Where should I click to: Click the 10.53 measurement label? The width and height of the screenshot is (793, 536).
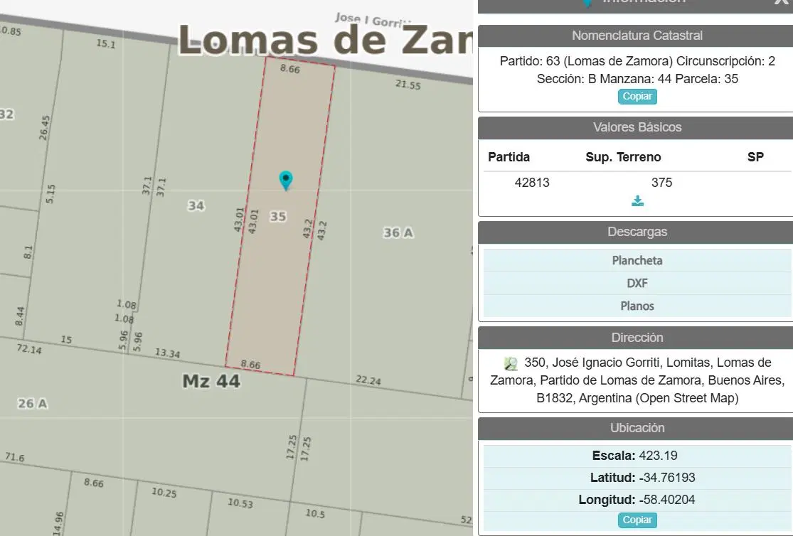pos(240,503)
